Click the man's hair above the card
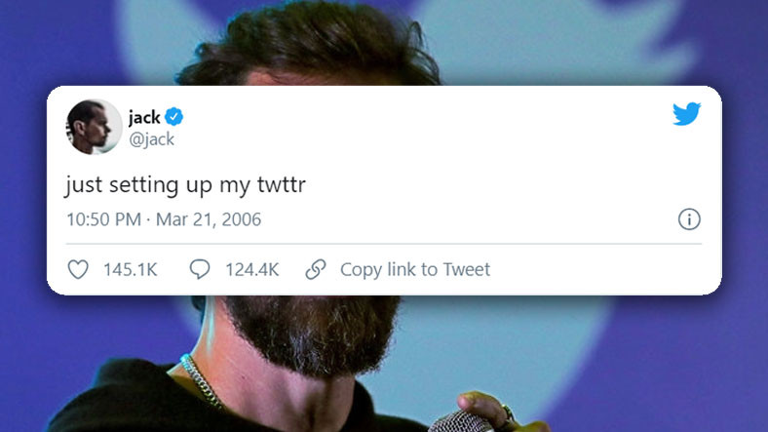Image resolution: width=768 pixels, height=432 pixels. (x=309, y=44)
